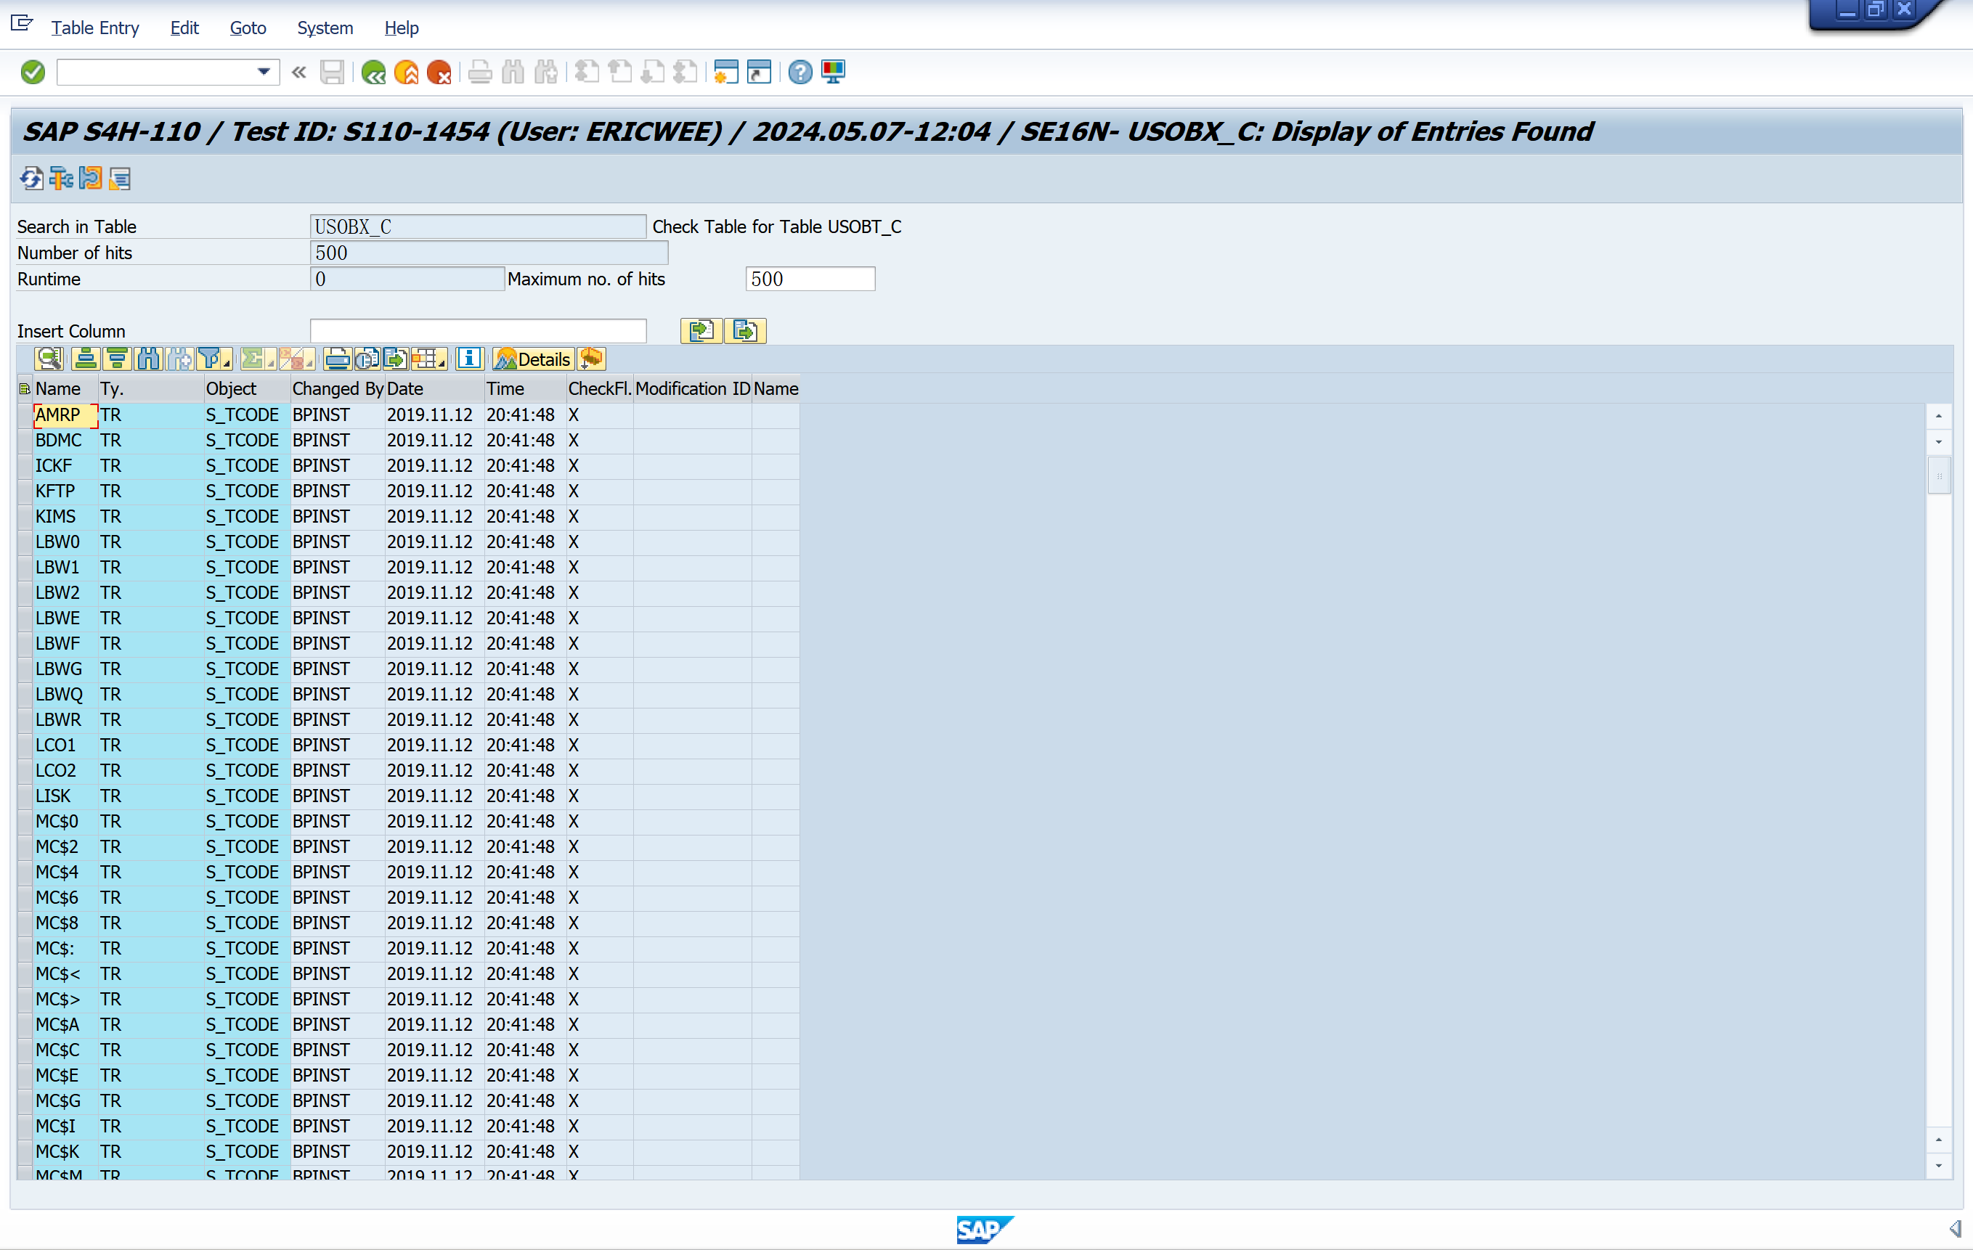Open the Table Entry menu

point(94,28)
